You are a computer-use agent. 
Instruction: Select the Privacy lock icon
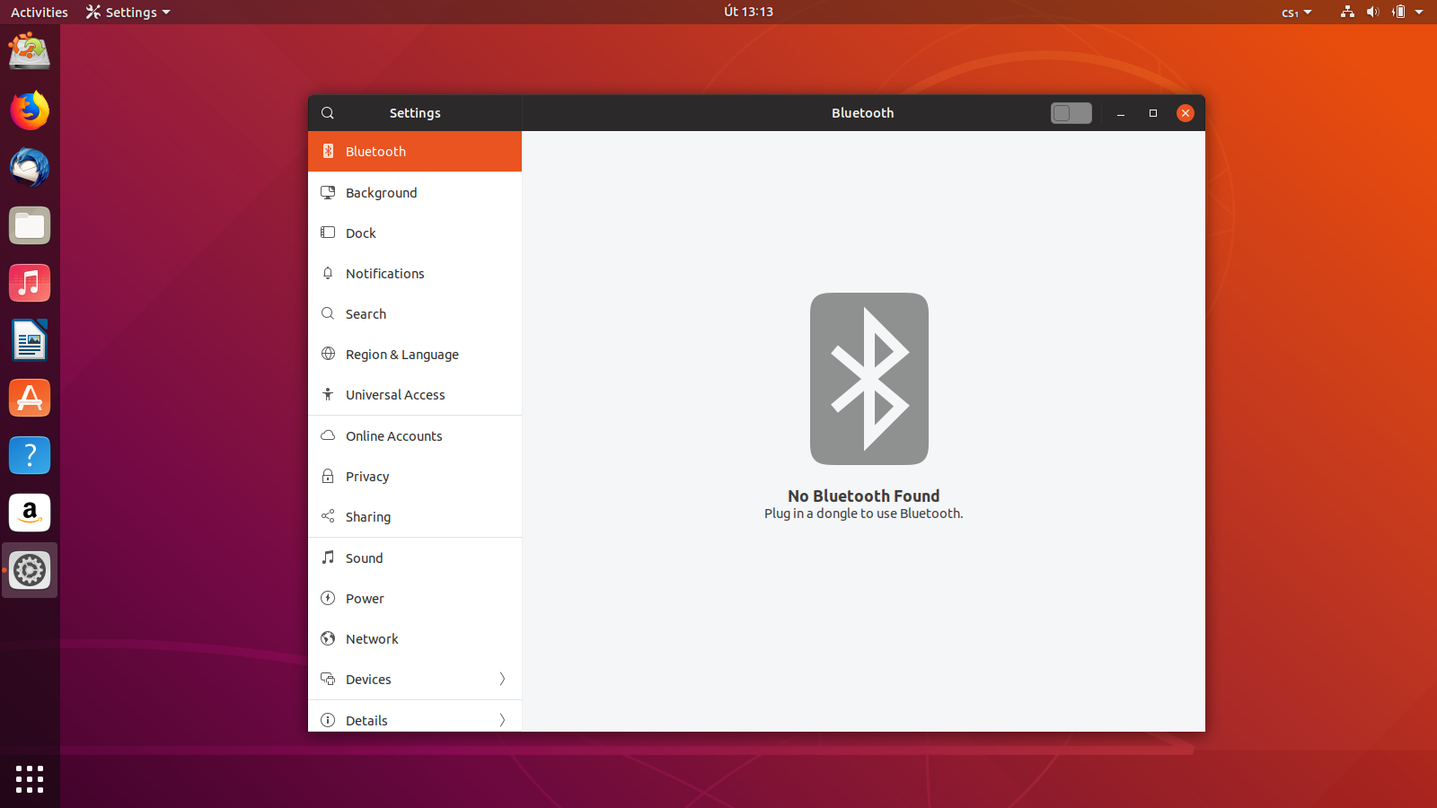(x=328, y=476)
